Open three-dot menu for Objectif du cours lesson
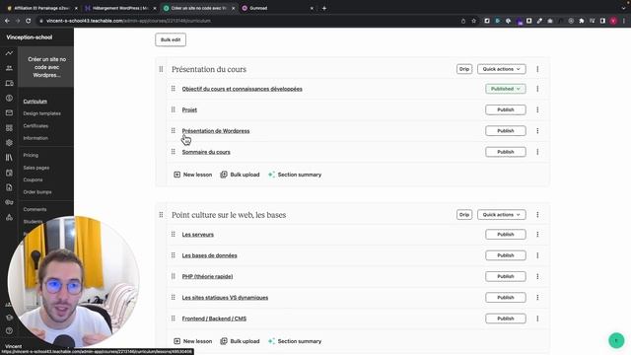 537,89
